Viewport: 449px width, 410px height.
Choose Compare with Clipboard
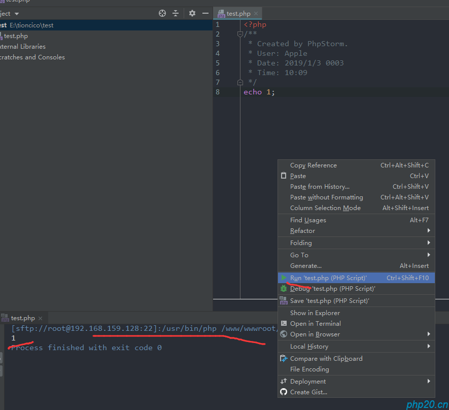[x=326, y=358]
